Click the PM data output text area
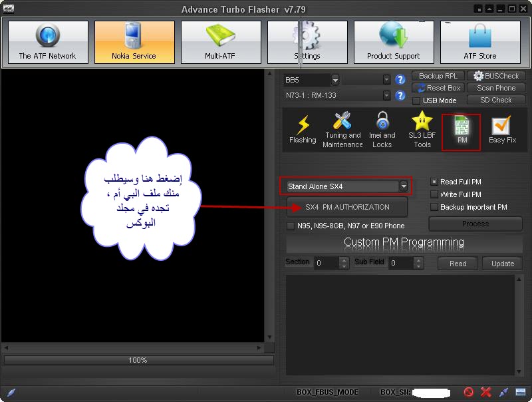 point(400,325)
